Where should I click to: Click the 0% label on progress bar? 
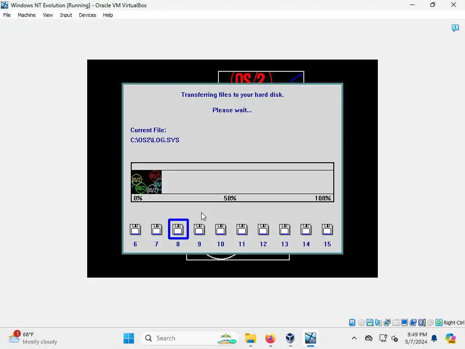(138, 198)
